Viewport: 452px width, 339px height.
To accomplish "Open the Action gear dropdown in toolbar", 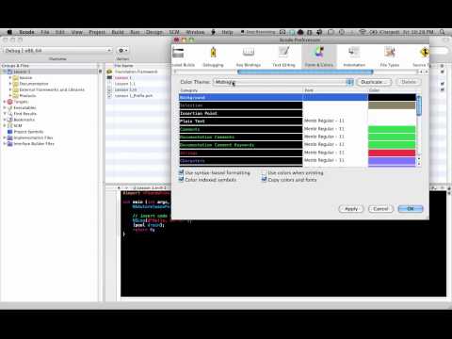I will click(x=122, y=51).
